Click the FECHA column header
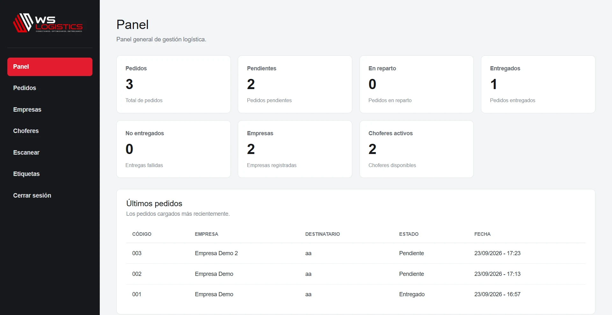Viewport: 612px width, 315px height. (x=482, y=234)
